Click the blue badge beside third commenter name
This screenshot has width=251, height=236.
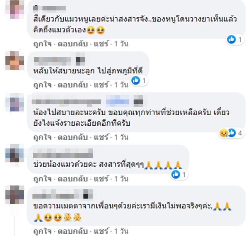(x=117, y=101)
